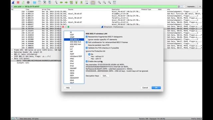The width and height of the screenshot is (213, 120).
Task: Go forward to next packet
Action: point(66,2)
